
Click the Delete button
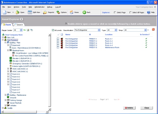[129, 108]
